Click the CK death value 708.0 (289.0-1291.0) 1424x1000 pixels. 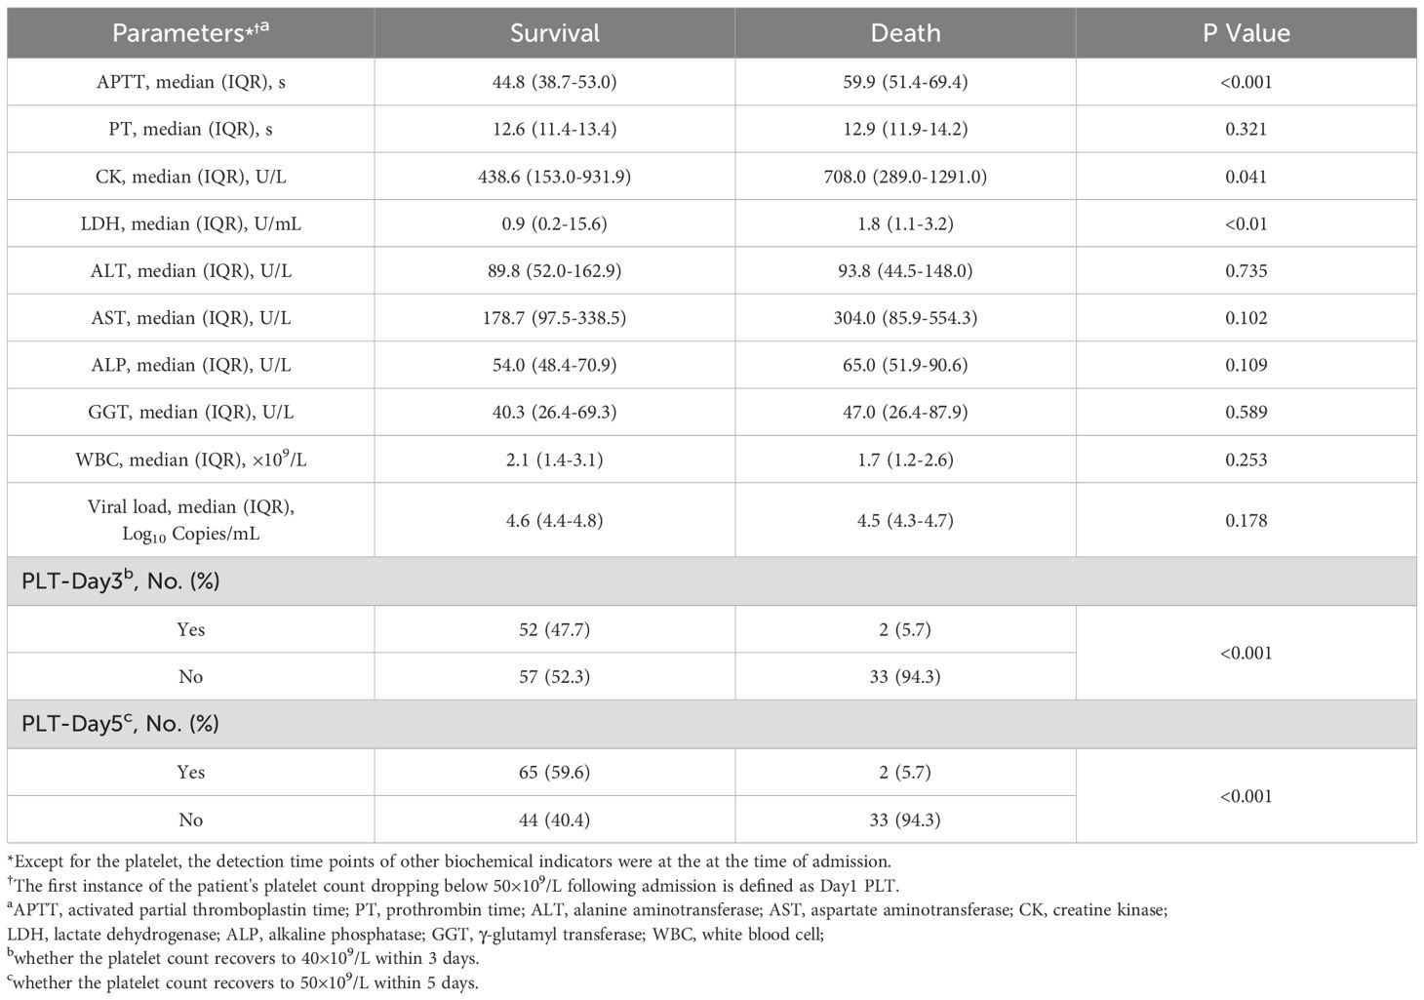905,177
